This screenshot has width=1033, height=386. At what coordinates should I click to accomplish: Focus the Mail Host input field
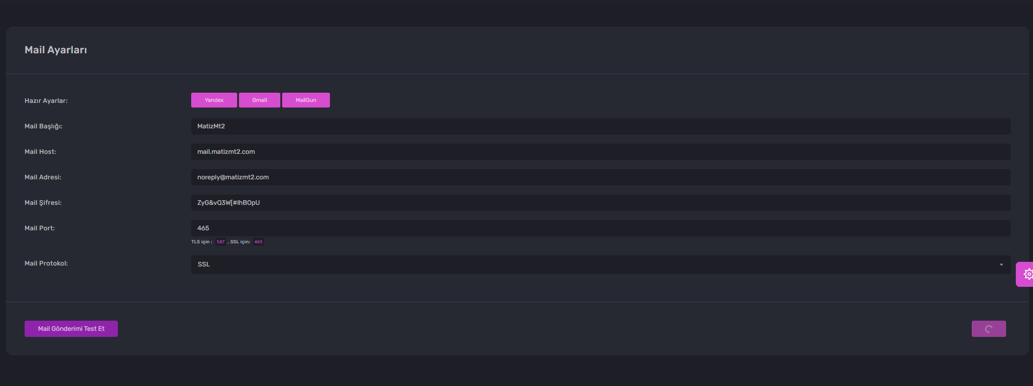(600, 152)
